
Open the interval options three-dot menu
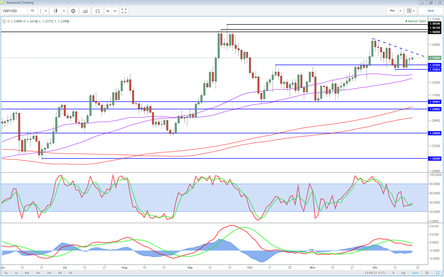40,11
